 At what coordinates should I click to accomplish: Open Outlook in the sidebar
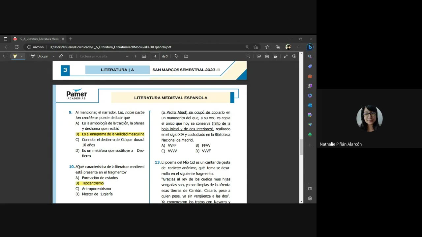coord(310,105)
